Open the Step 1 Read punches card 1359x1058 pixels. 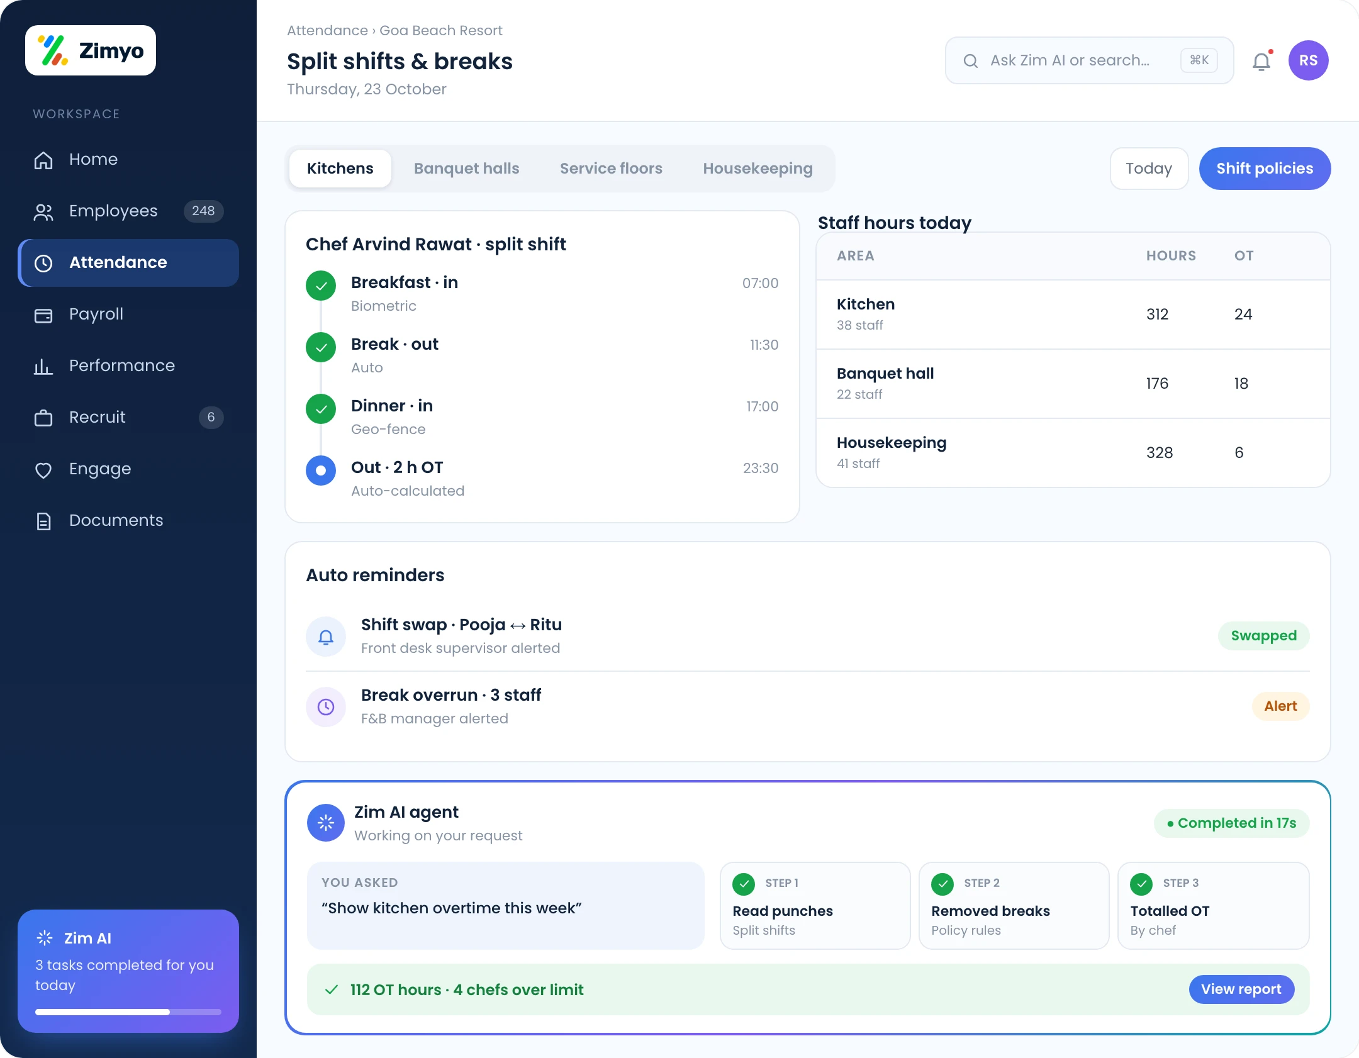[815, 906]
